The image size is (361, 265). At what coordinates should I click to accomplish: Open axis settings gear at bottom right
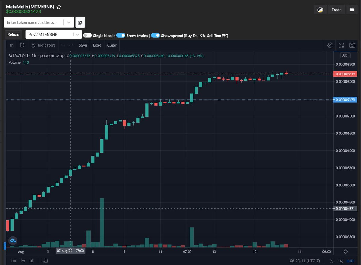(346, 251)
